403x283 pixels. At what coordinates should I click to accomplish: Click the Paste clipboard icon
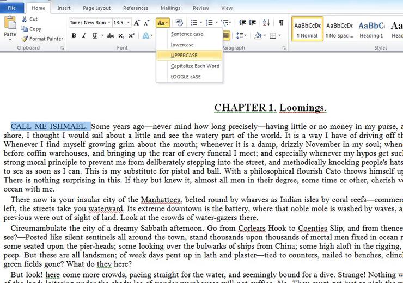pos(10,23)
